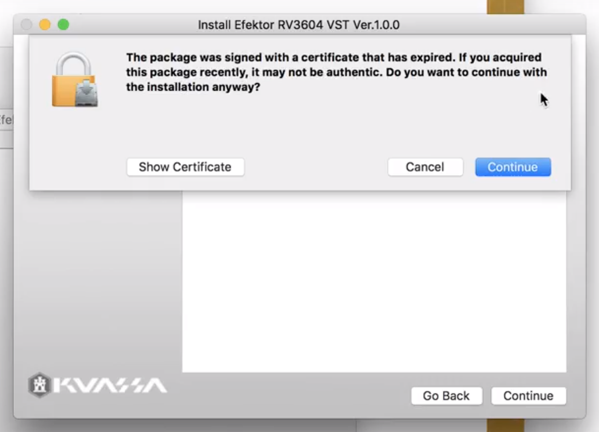This screenshot has width=599, height=432.
Task: Click the padlock package icon
Action: 75,80
